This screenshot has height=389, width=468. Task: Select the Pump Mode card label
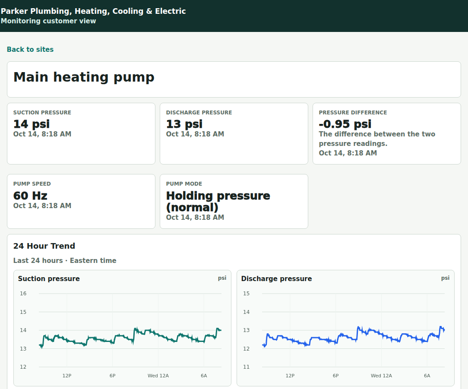click(x=184, y=183)
